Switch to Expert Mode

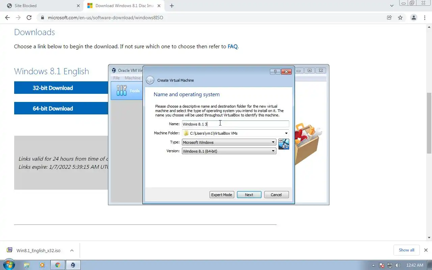(x=222, y=194)
